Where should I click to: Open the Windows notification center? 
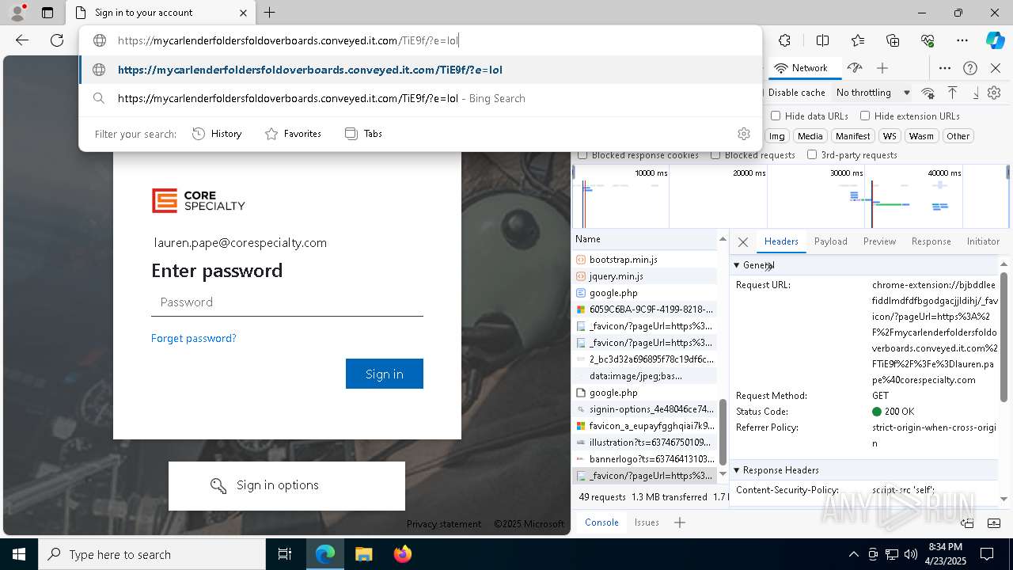987,554
